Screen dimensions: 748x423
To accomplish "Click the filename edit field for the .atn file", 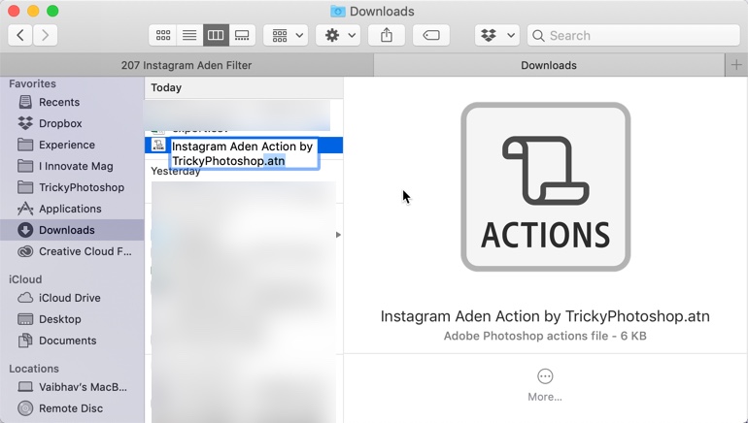I will (x=244, y=153).
